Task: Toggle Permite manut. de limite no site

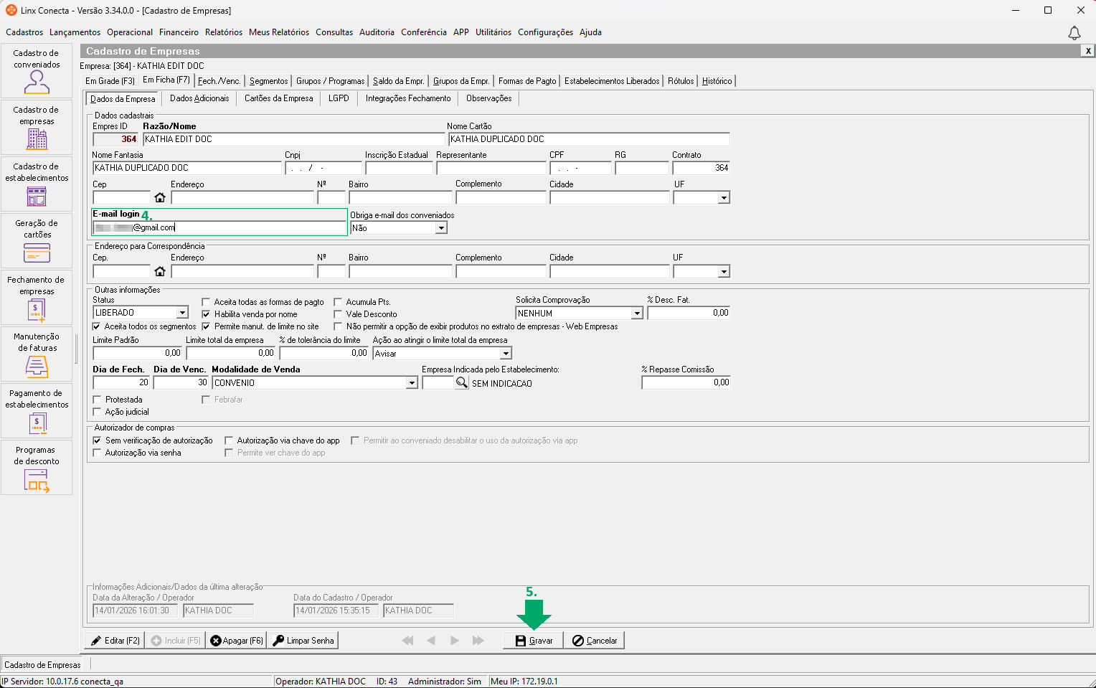Action: [207, 326]
